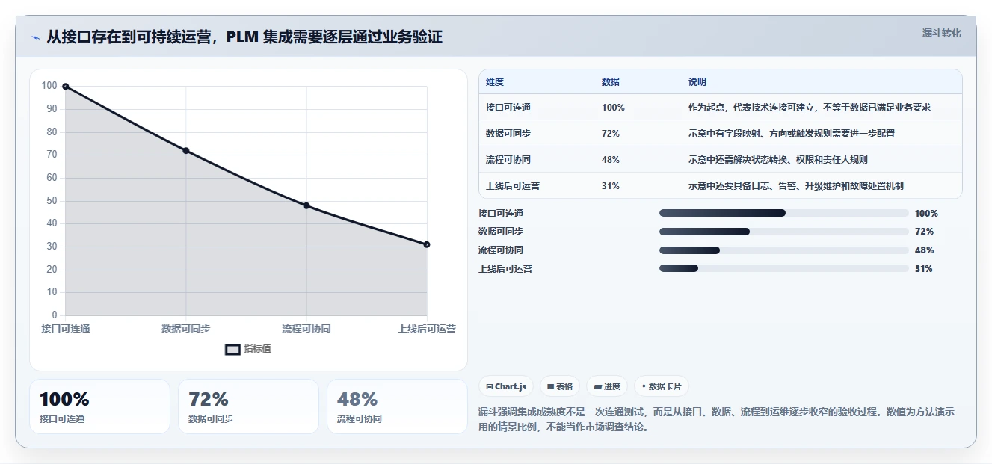The image size is (992, 464).
Task: Click the footnote paragraph starting 漏斗强调
Action: (716, 420)
